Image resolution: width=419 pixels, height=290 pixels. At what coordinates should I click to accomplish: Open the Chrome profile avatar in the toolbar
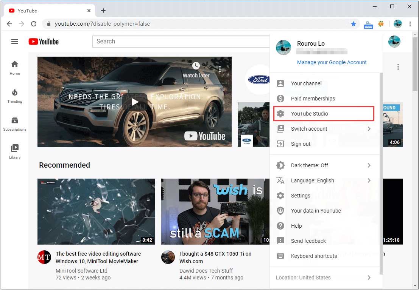398,24
